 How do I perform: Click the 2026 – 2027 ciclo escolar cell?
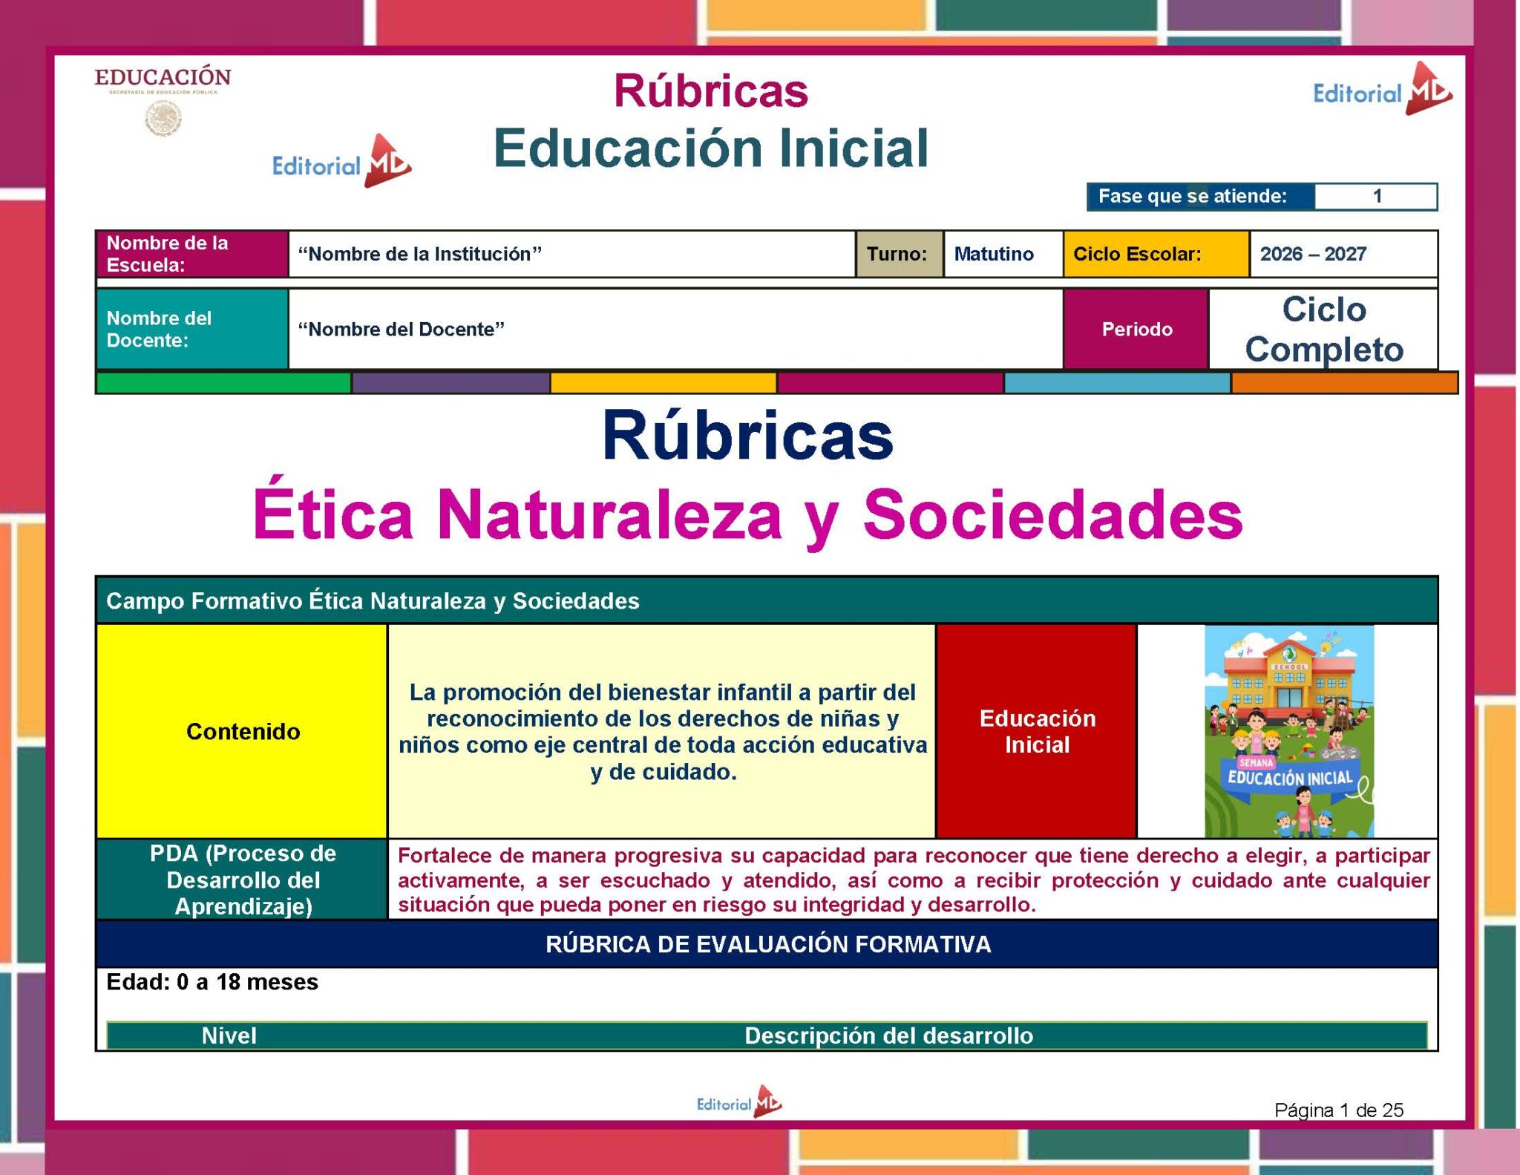[x=1343, y=255]
